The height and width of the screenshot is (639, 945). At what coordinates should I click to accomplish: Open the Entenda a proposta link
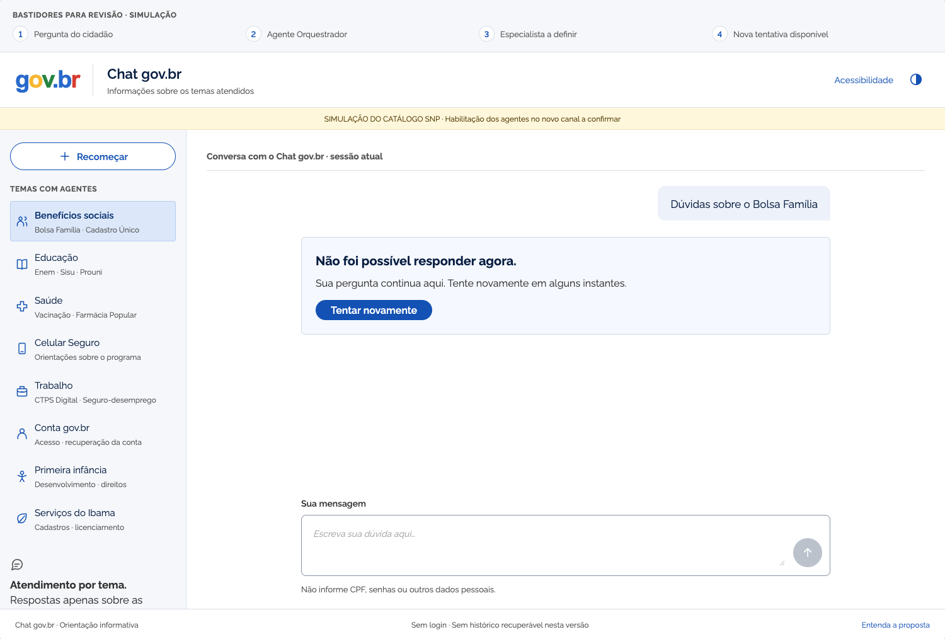895,625
